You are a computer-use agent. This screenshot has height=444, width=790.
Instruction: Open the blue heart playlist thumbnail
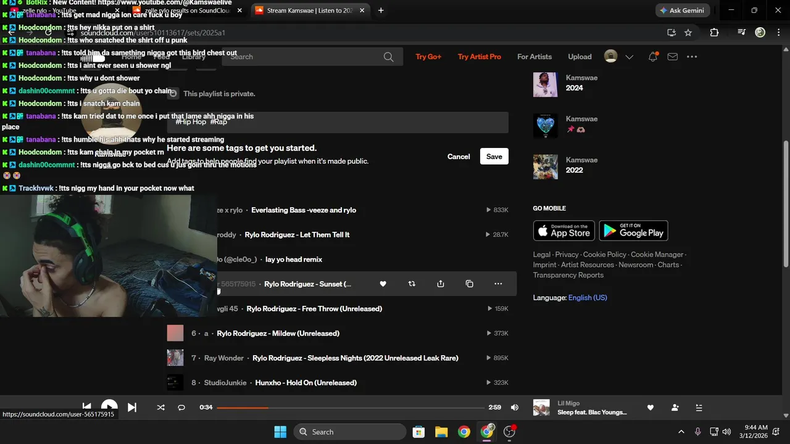click(x=546, y=126)
